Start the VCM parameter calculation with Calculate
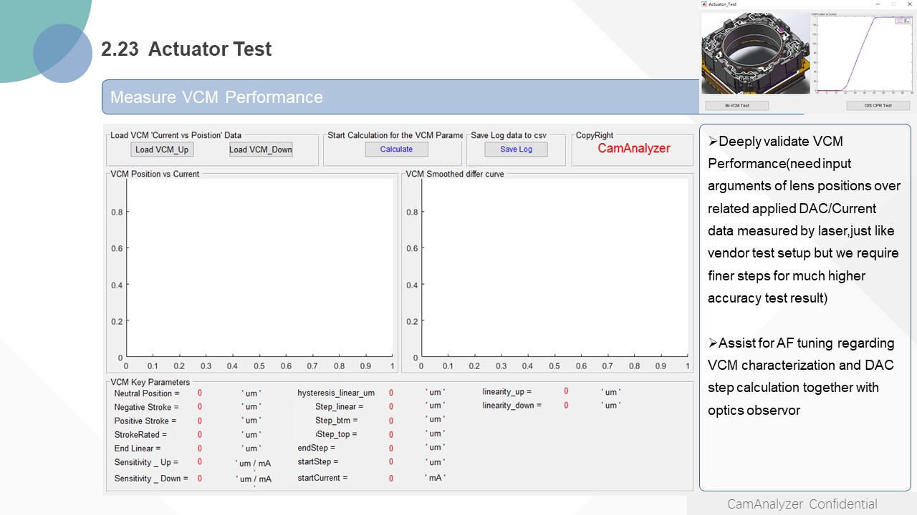Image resolution: width=917 pixels, height=515 pixels. 396,149
